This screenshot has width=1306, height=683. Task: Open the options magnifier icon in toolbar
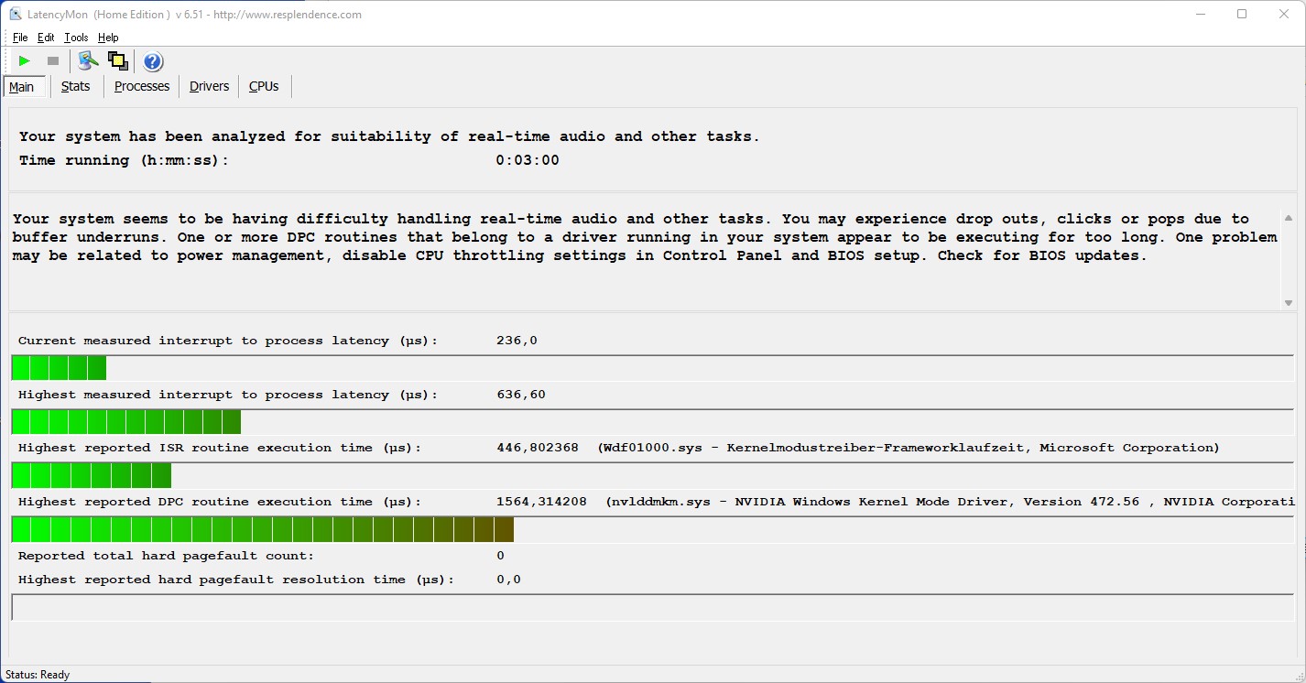click(x=88, y=61)
